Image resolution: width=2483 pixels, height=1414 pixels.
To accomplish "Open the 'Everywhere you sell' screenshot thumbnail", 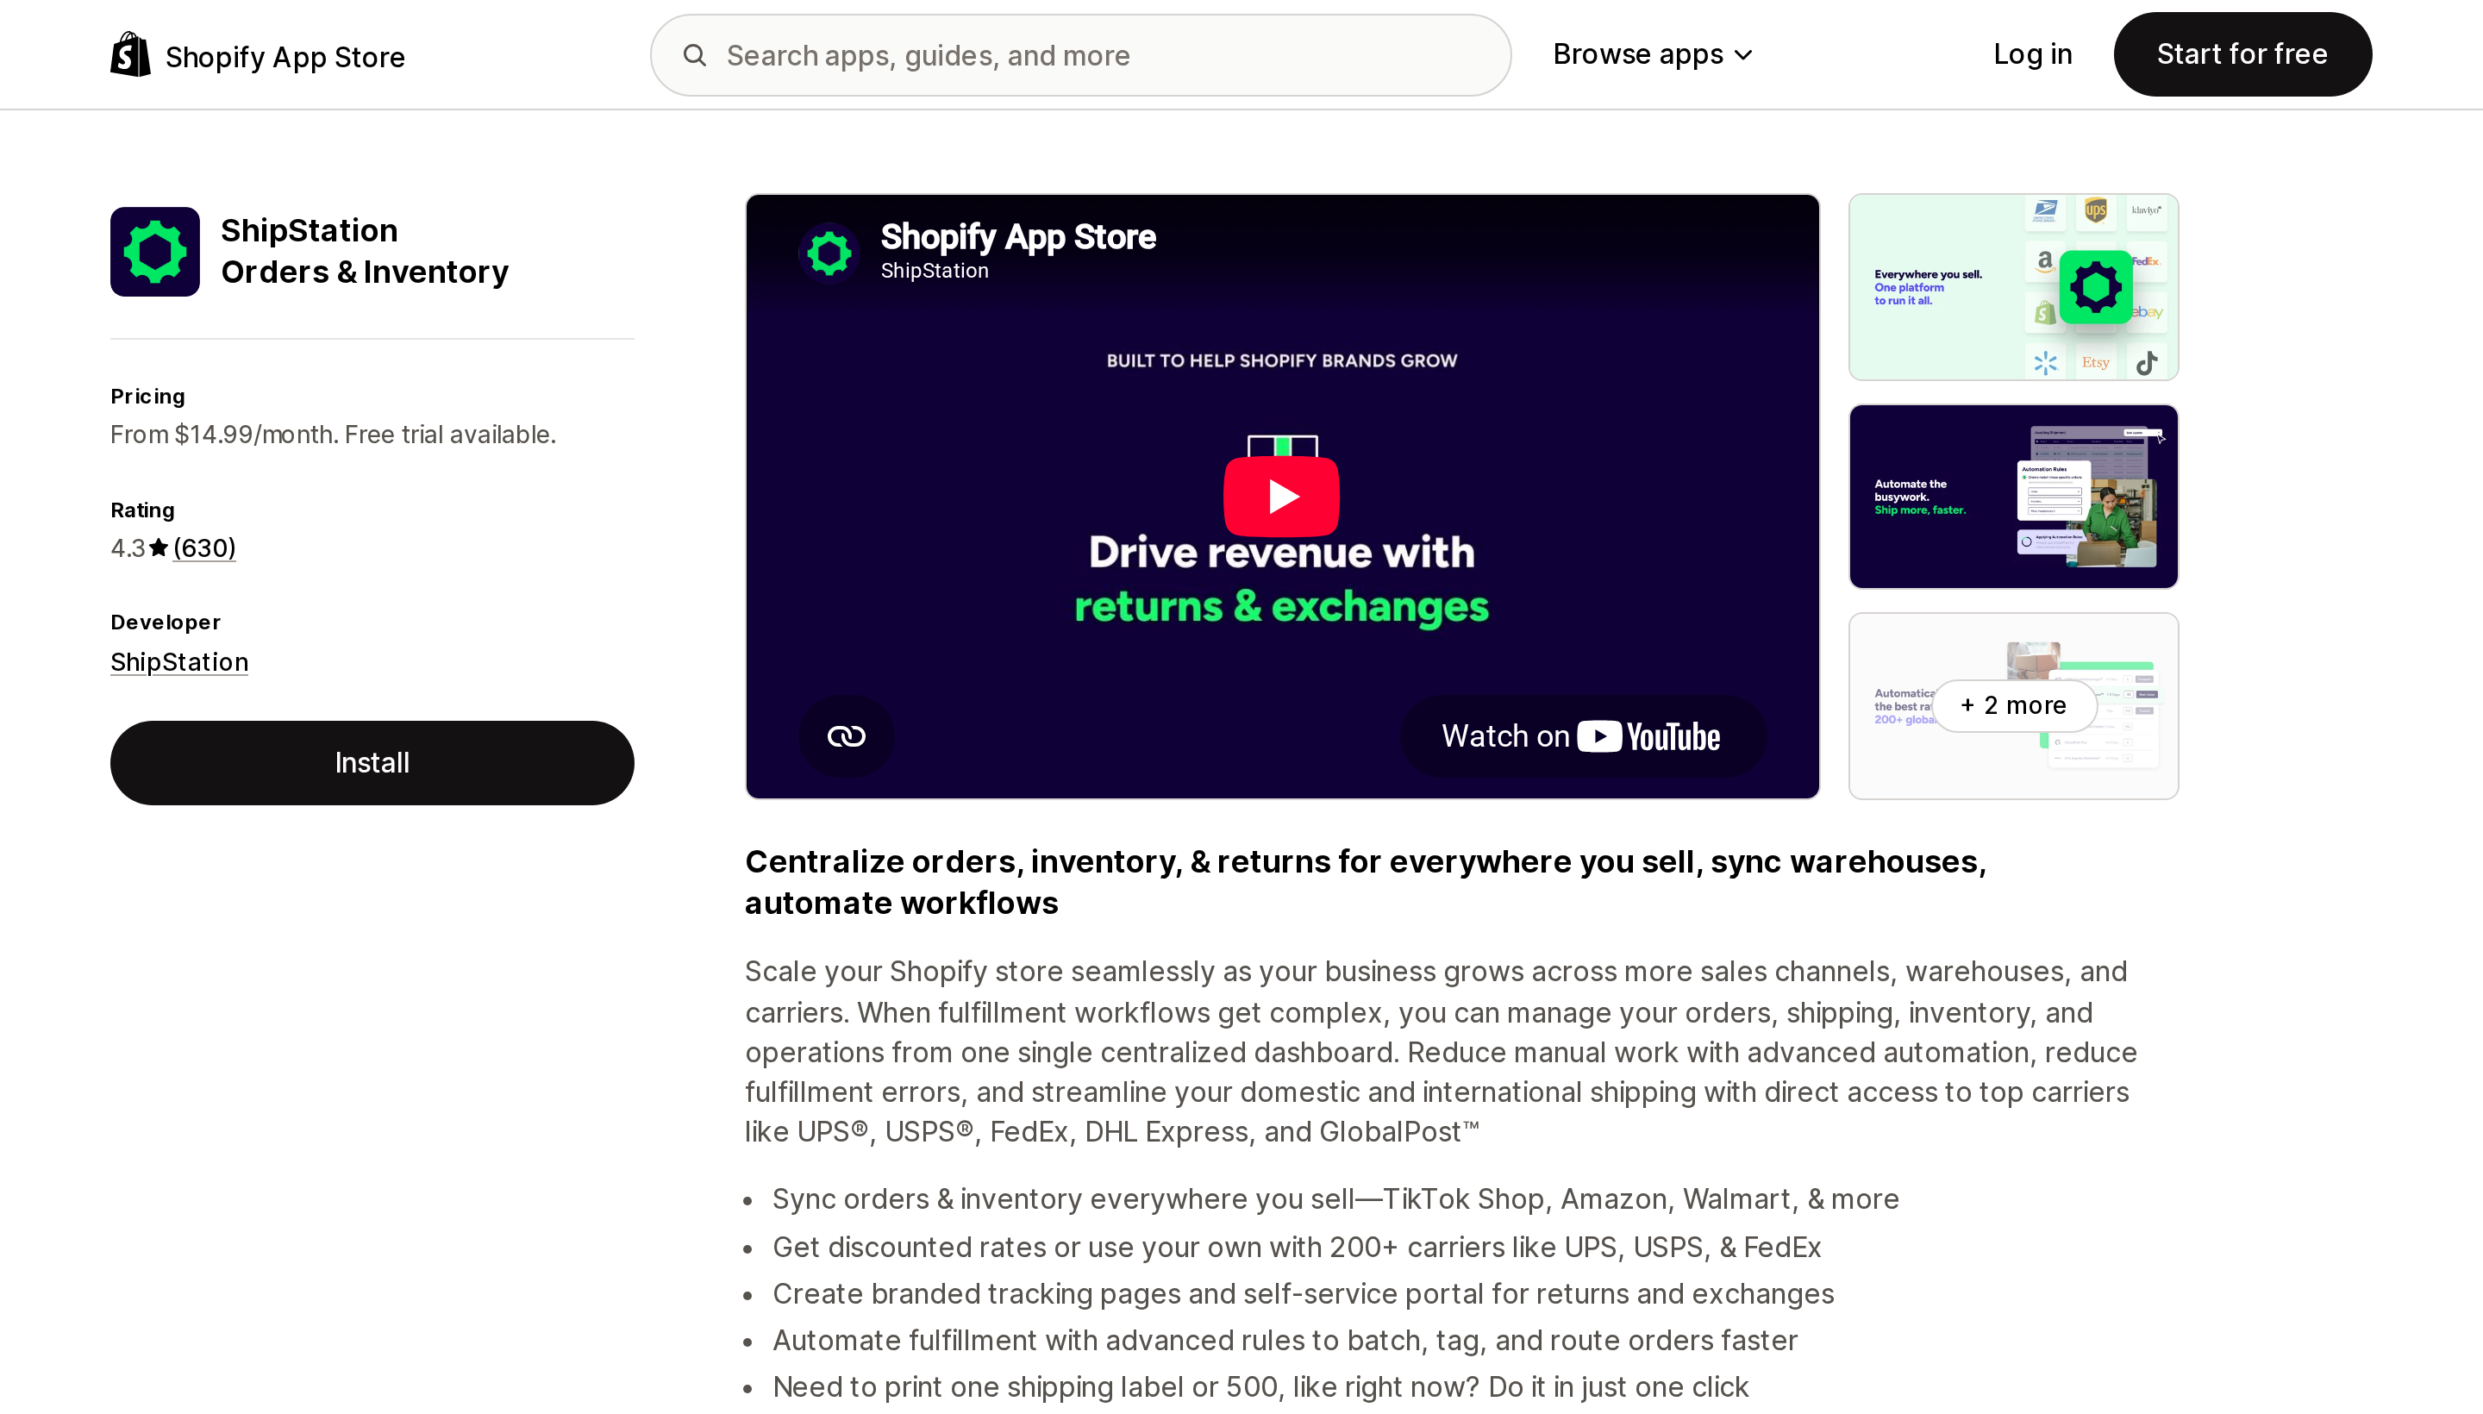I will 2013,287.
